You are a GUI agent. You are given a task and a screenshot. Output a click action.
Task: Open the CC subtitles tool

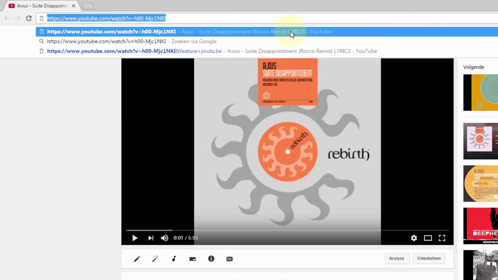click(x=230, y=259)
